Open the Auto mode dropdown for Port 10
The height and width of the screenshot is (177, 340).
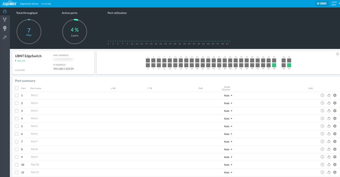pos(228,165)
